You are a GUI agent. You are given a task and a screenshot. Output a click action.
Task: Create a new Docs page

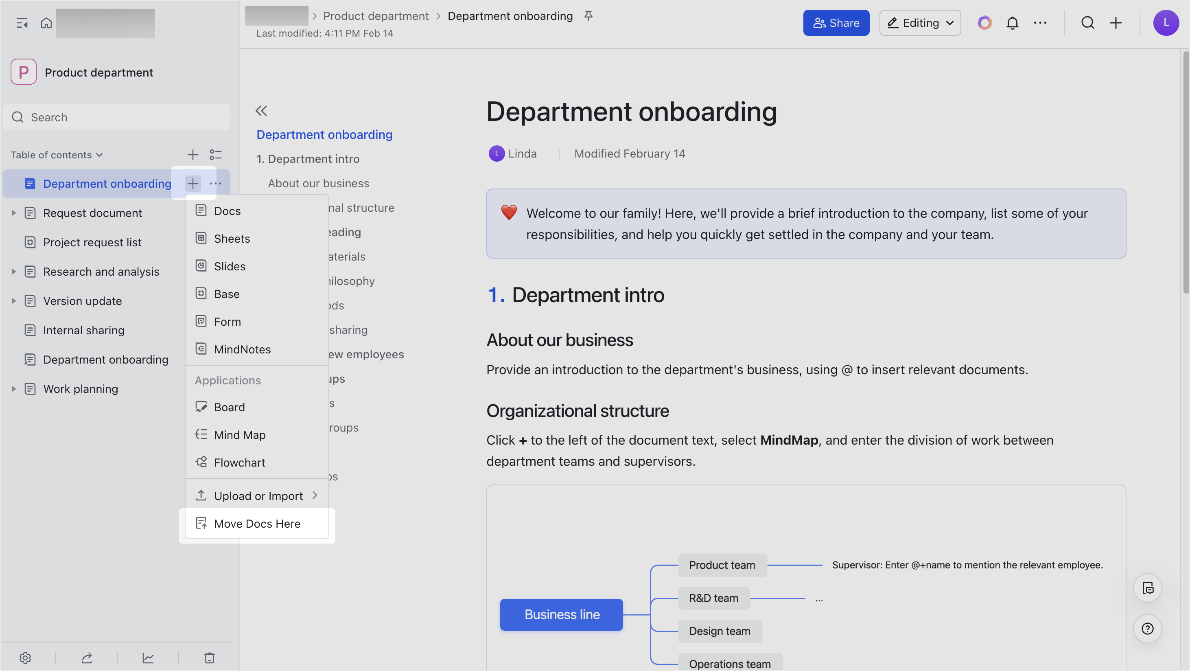pyautogui.click(x=257, y=211)
